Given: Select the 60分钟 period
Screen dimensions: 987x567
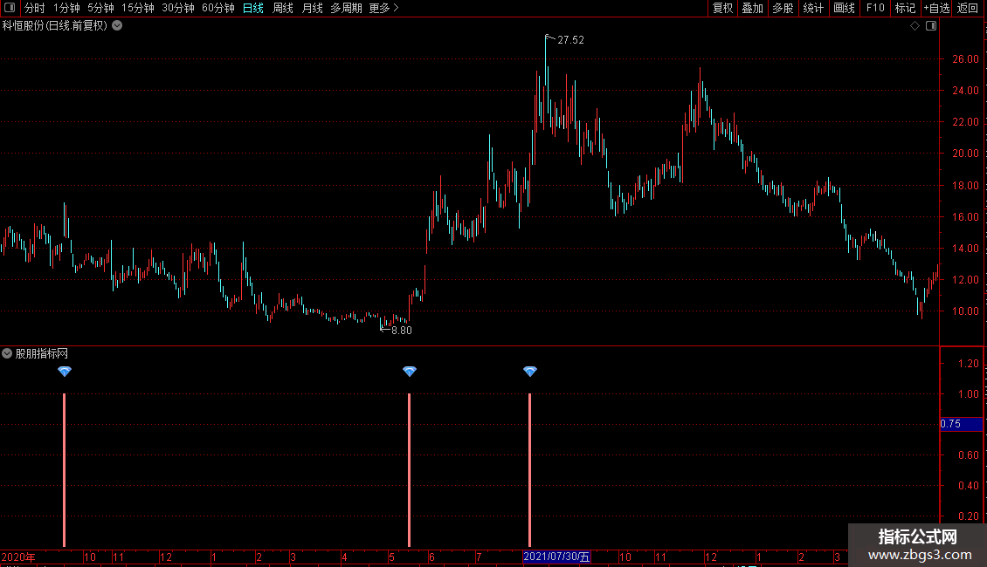Looking at the screenshot, I should pyautogui.click(x=218, y=8).
